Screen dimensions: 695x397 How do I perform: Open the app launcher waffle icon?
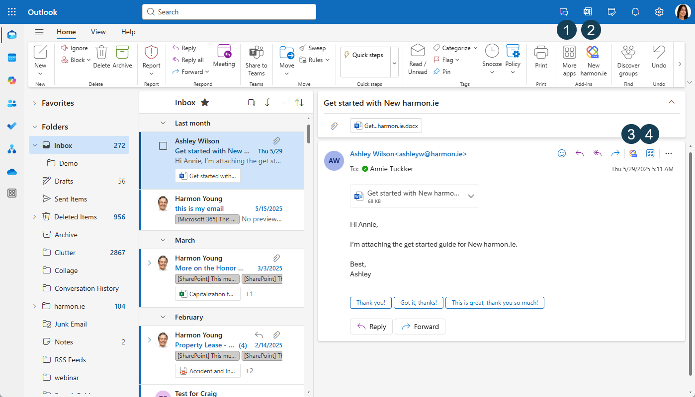click(12, 12)
